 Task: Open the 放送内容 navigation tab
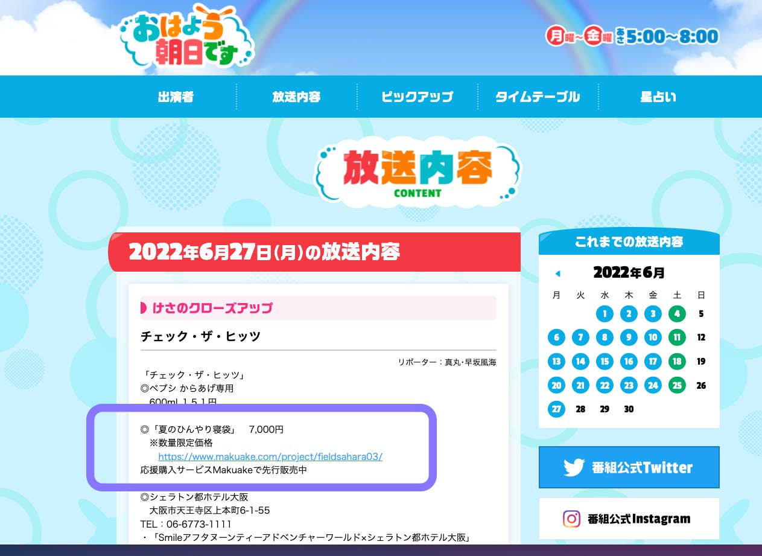(296, 97)
